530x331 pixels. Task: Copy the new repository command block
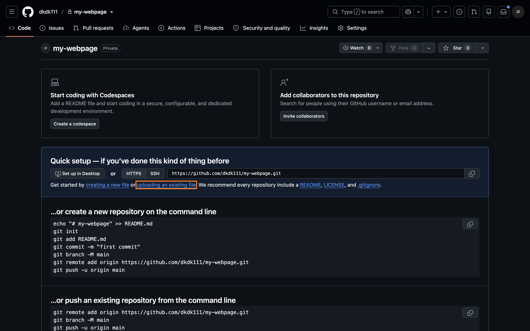pos(470,224)
